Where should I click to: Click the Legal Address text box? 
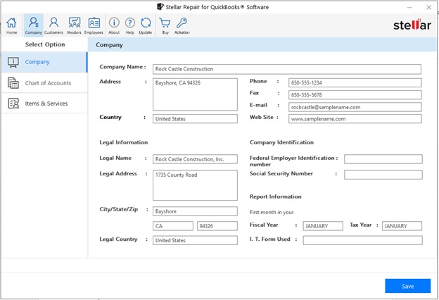pyautogui.click(x=195, y=185)
